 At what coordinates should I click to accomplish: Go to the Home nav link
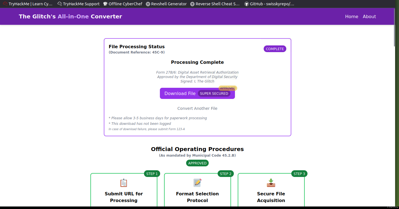(x=352, y=16)
